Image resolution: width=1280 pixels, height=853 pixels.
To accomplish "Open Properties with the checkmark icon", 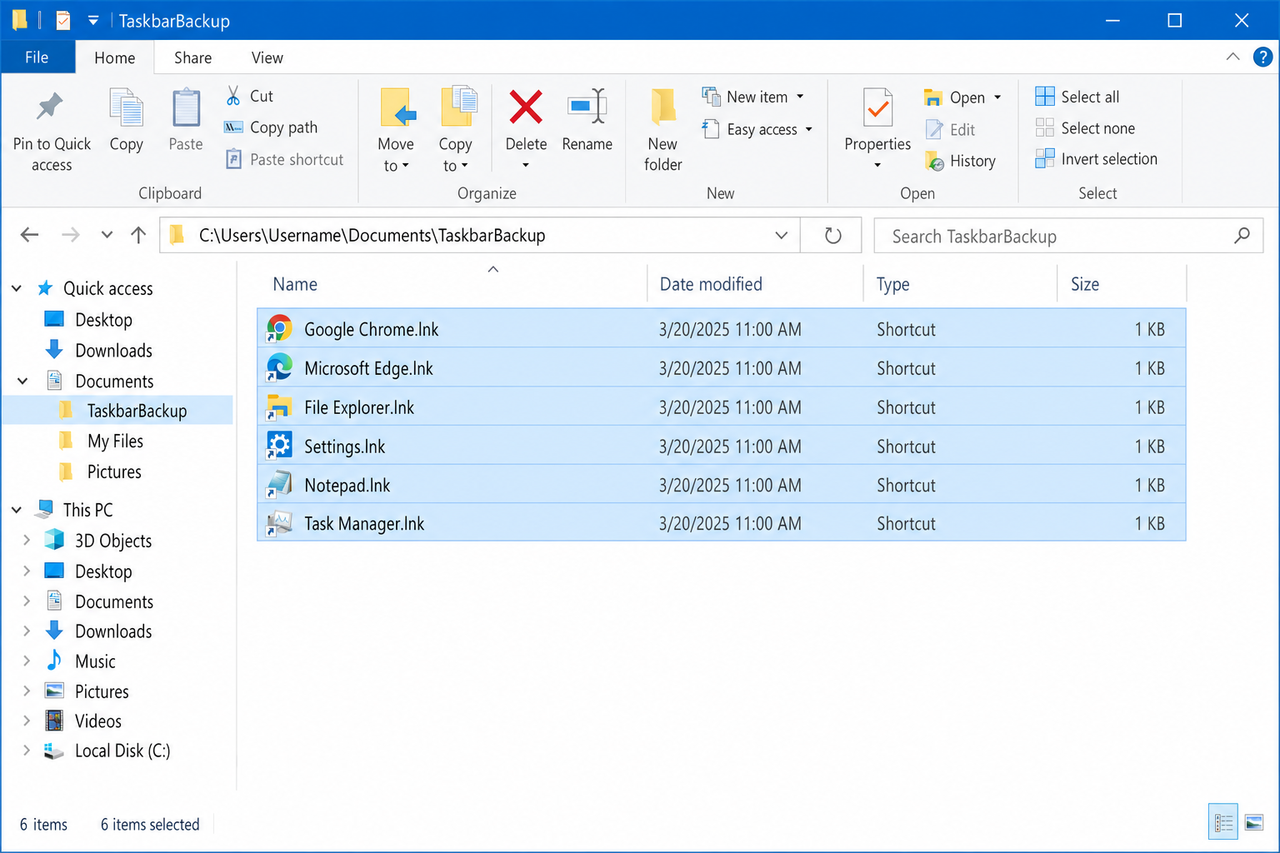I will 877,108.
